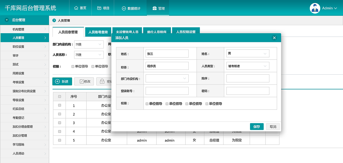The width and height of the screenshot is (343, 163).
Task: Check the first 单位领导 permission checkbox
Action: [x=147, y=104]
